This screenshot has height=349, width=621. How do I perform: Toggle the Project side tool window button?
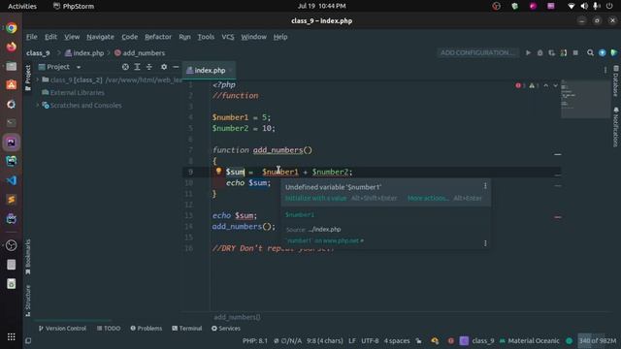pyautogui.click(x=28, y=78)
